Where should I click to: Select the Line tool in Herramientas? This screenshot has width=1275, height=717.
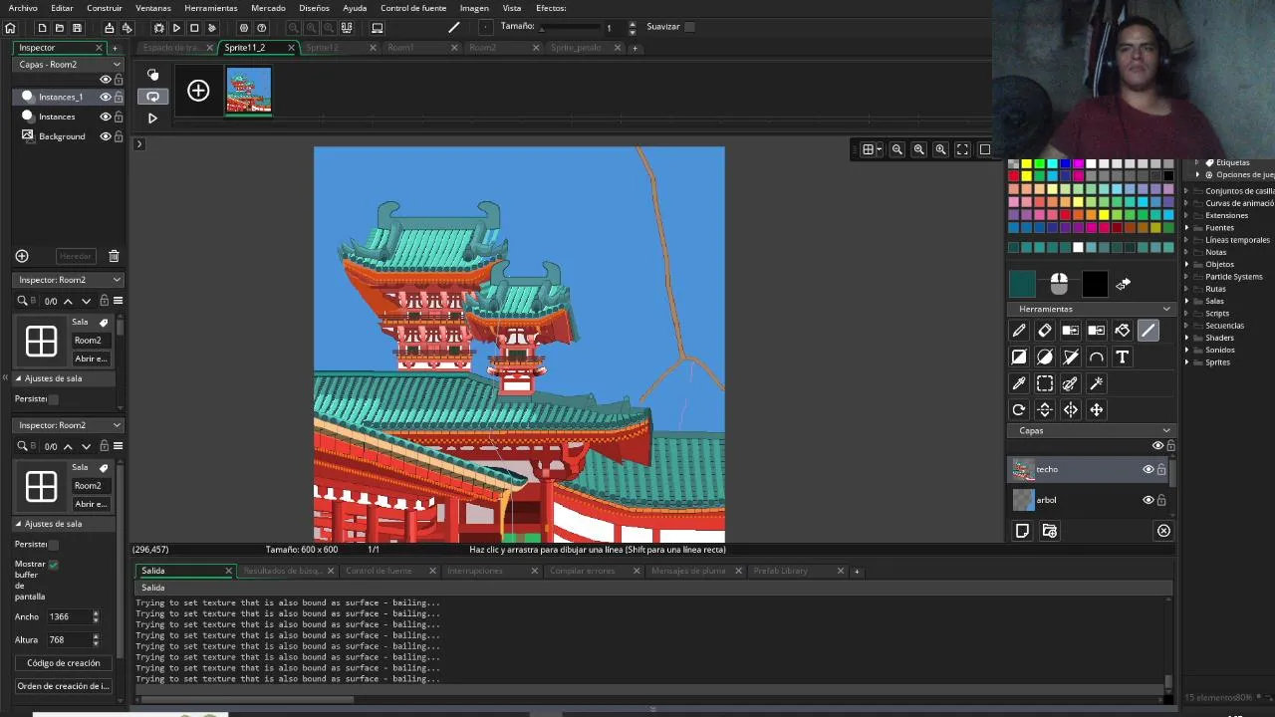click(x=1148, y=331)
